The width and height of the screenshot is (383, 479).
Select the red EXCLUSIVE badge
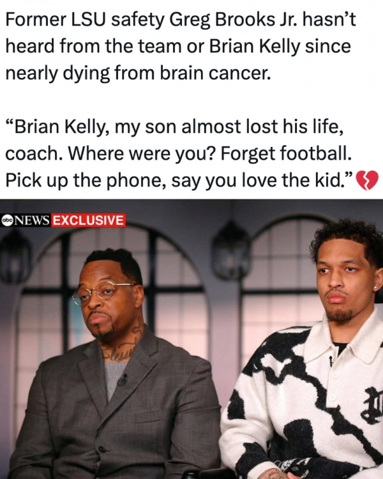pyautogui.click(x=89, y=220)
